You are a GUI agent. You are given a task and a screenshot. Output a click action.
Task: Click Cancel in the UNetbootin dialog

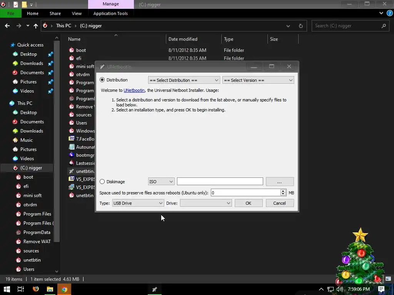pyautogui.click(x=280, y=203)
